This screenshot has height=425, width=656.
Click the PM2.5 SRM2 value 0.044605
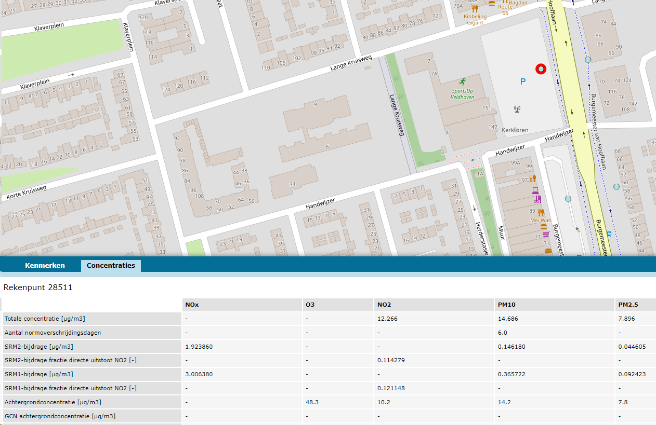click(x=632, y=347)
